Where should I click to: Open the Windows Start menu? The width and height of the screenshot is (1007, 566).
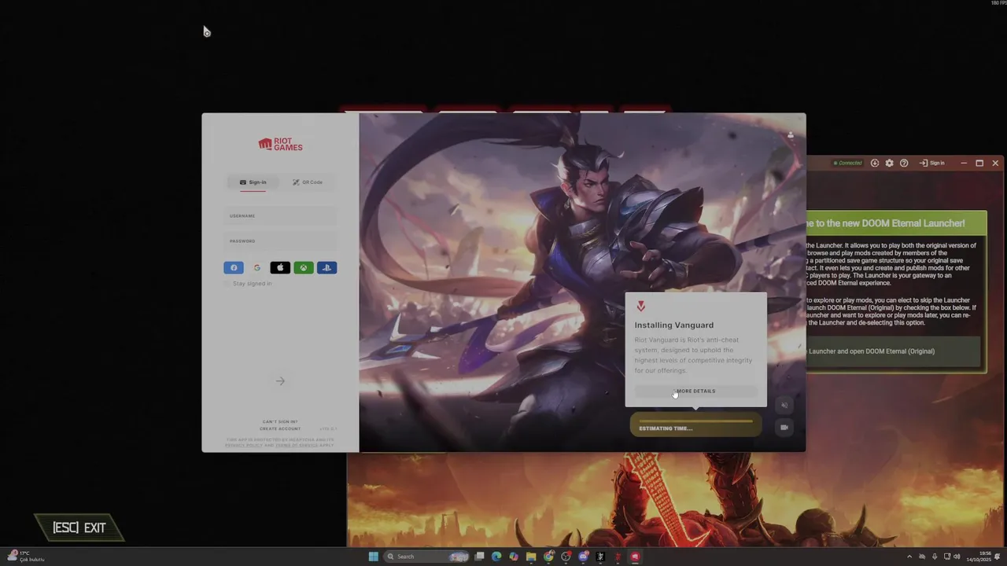coord(374,557)
